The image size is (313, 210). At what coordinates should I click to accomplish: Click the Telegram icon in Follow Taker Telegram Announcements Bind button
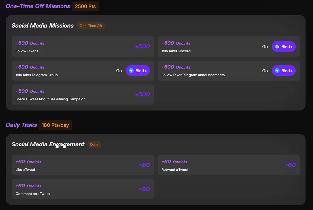click(x=277, y=71)
